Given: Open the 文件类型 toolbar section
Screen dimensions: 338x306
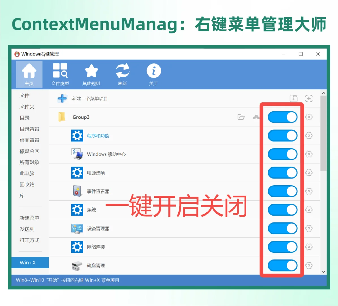Looking at the screenshot, I should [60, 74].
